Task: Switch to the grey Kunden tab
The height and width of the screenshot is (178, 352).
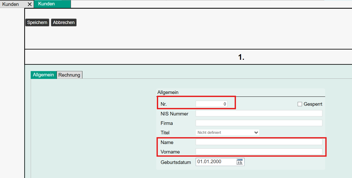Action: 11,4
